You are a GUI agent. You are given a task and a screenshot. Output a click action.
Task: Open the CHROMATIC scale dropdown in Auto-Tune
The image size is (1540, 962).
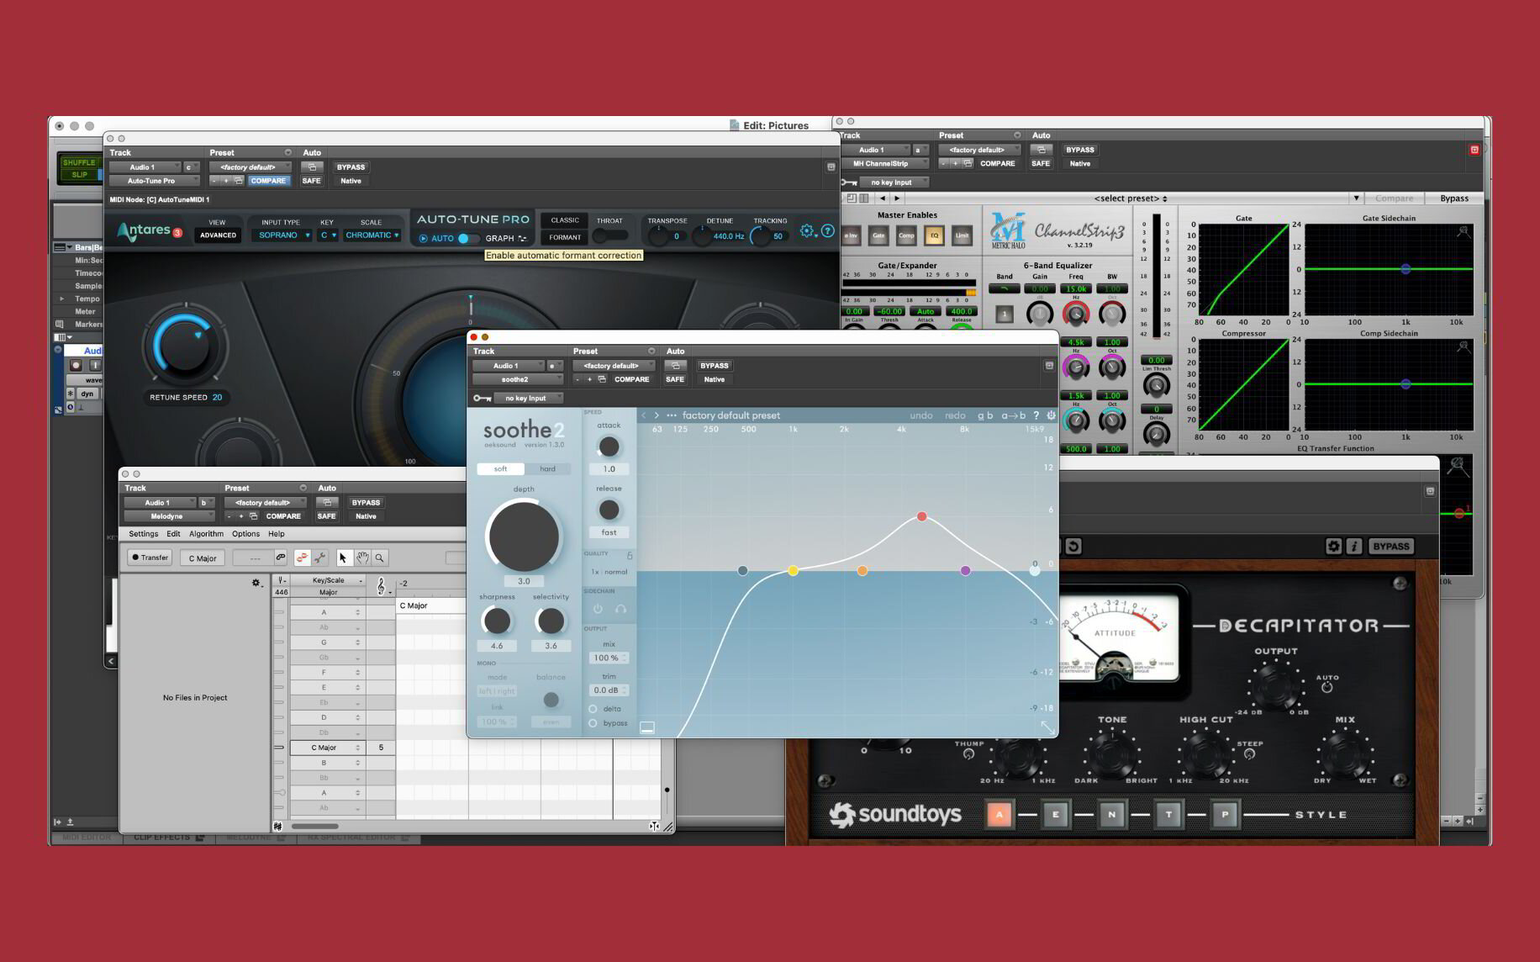click(372, 235)
